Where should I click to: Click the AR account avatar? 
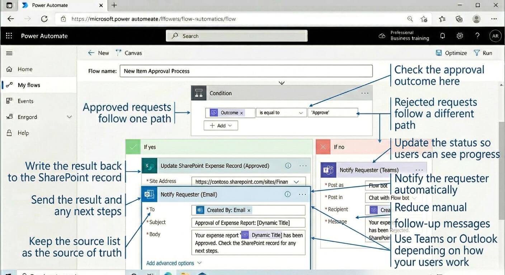coord(495,36)
